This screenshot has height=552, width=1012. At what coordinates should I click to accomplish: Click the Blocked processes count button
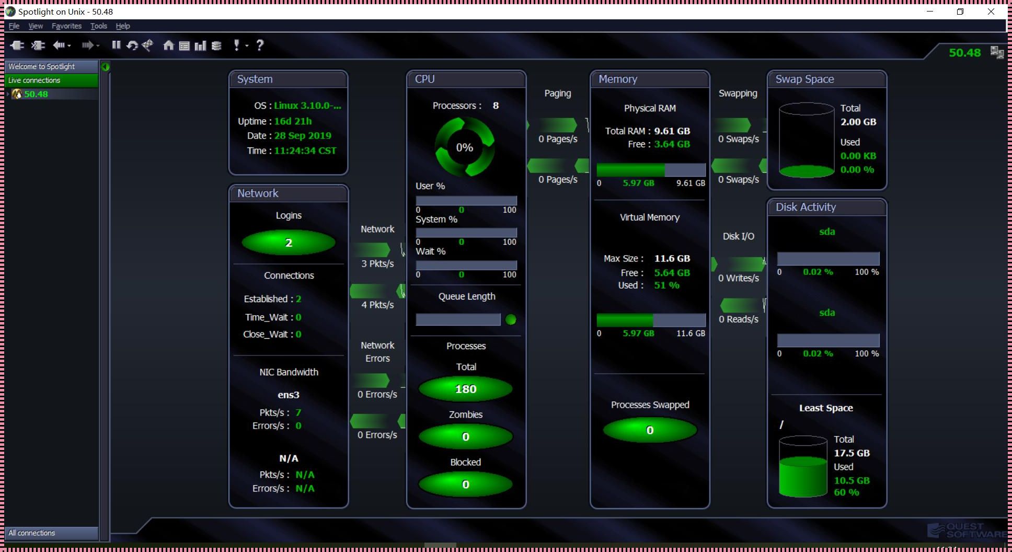466,485
